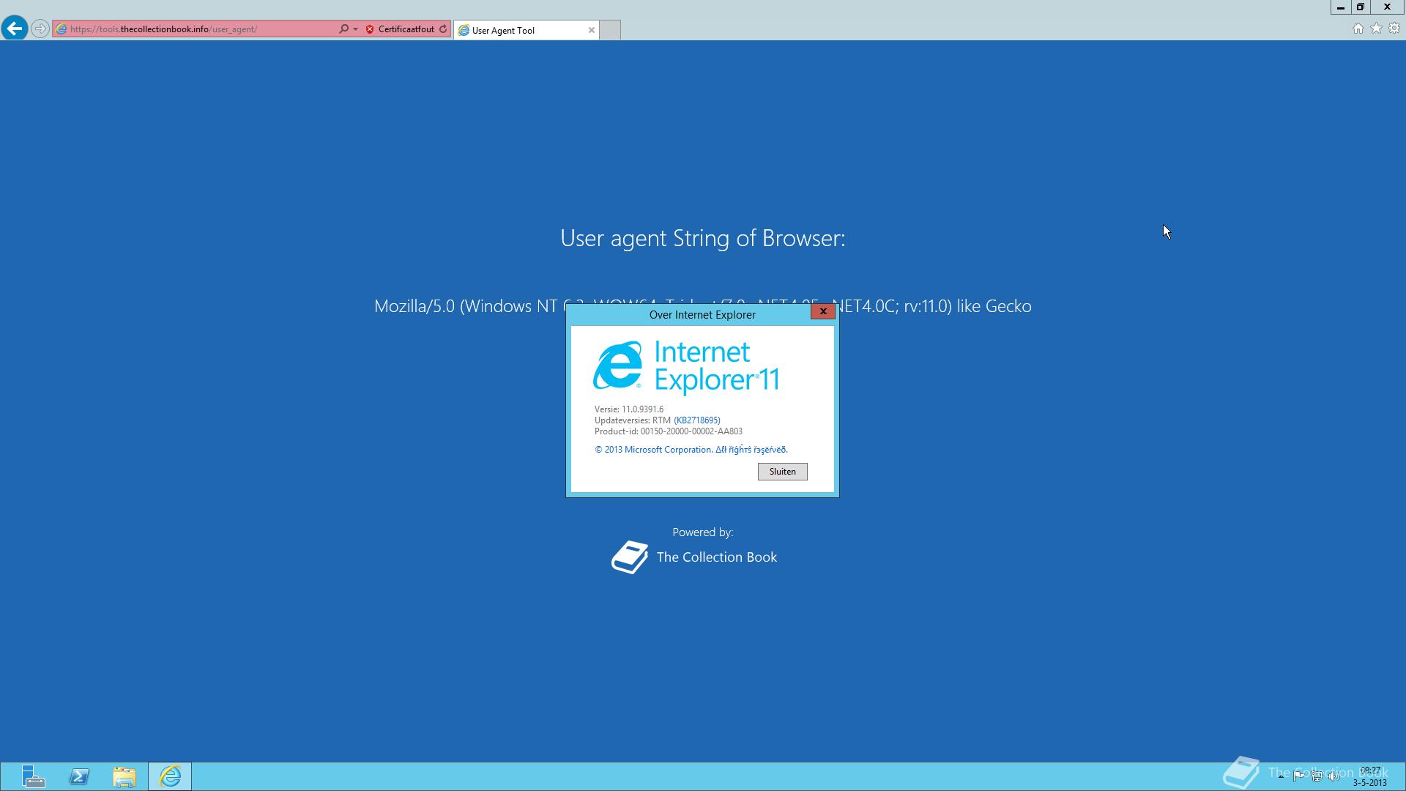The height and width of the screenshot is (791, 1406).
Task: Click the Home icon in toolbar
Action: [x=1358, y=29]
